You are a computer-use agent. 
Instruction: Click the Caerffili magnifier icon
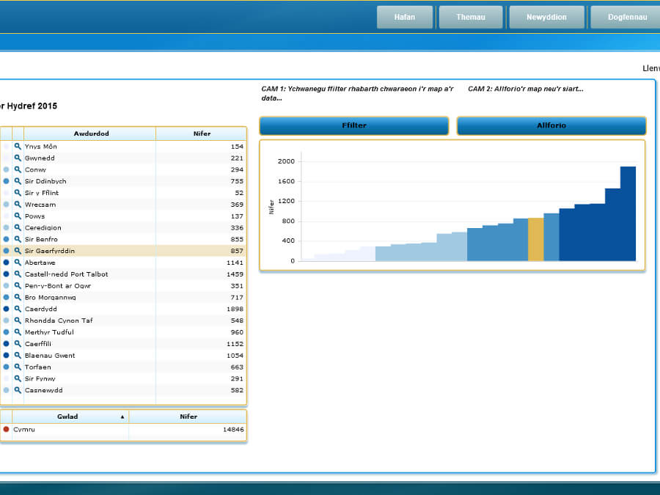coord(18,344)
